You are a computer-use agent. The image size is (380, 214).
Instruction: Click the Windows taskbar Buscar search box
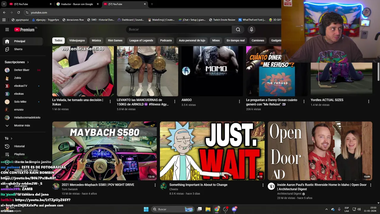tap(173, 209)
